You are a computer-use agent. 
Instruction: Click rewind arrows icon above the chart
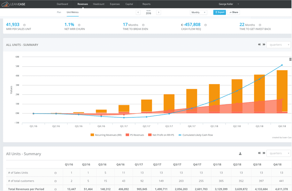[259, 45]
